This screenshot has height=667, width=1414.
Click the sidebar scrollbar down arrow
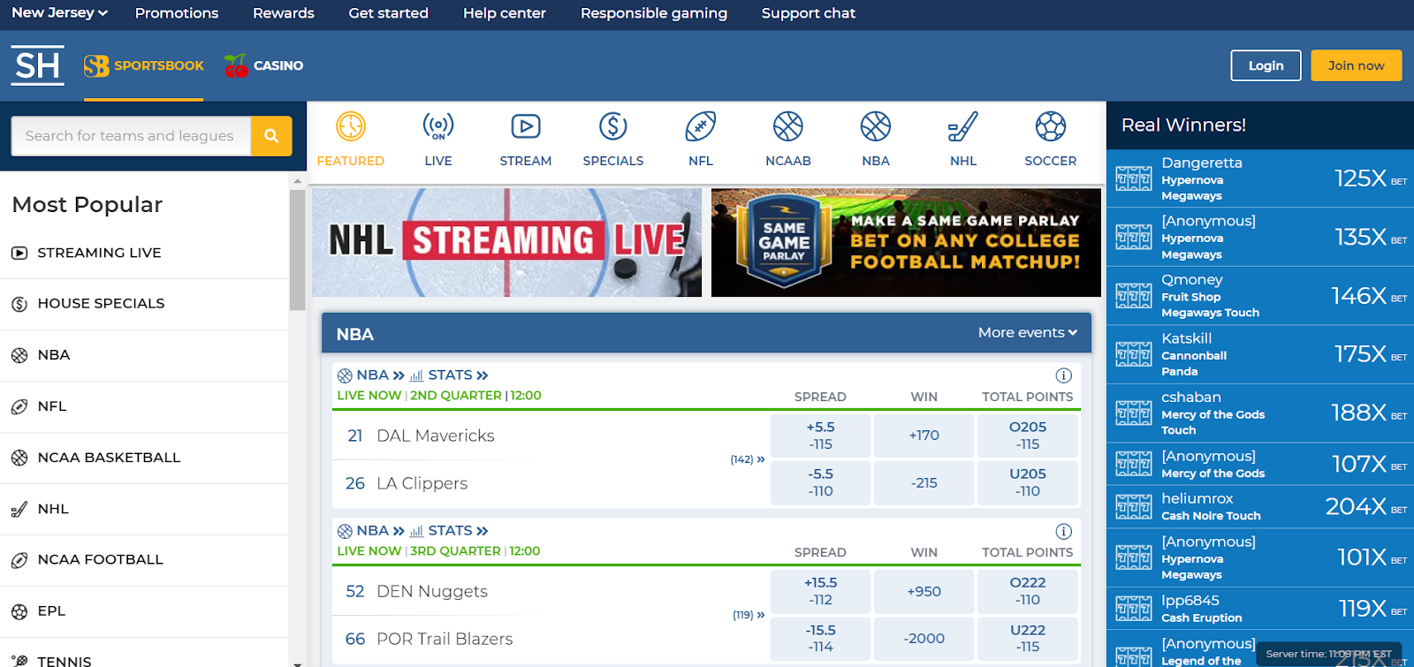pyautogui.click(x=297, y=663)
